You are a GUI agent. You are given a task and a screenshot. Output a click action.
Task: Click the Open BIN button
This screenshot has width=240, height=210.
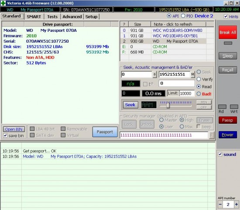(x=14, y=129)
